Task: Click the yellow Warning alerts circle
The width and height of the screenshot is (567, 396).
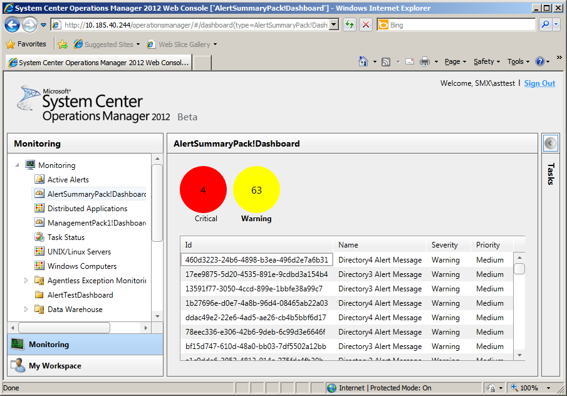Action: [x=256, y=189]
